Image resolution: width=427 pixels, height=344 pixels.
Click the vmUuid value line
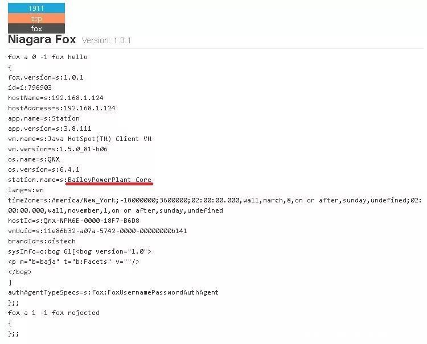pyautogui.click(x=97, y=231)
